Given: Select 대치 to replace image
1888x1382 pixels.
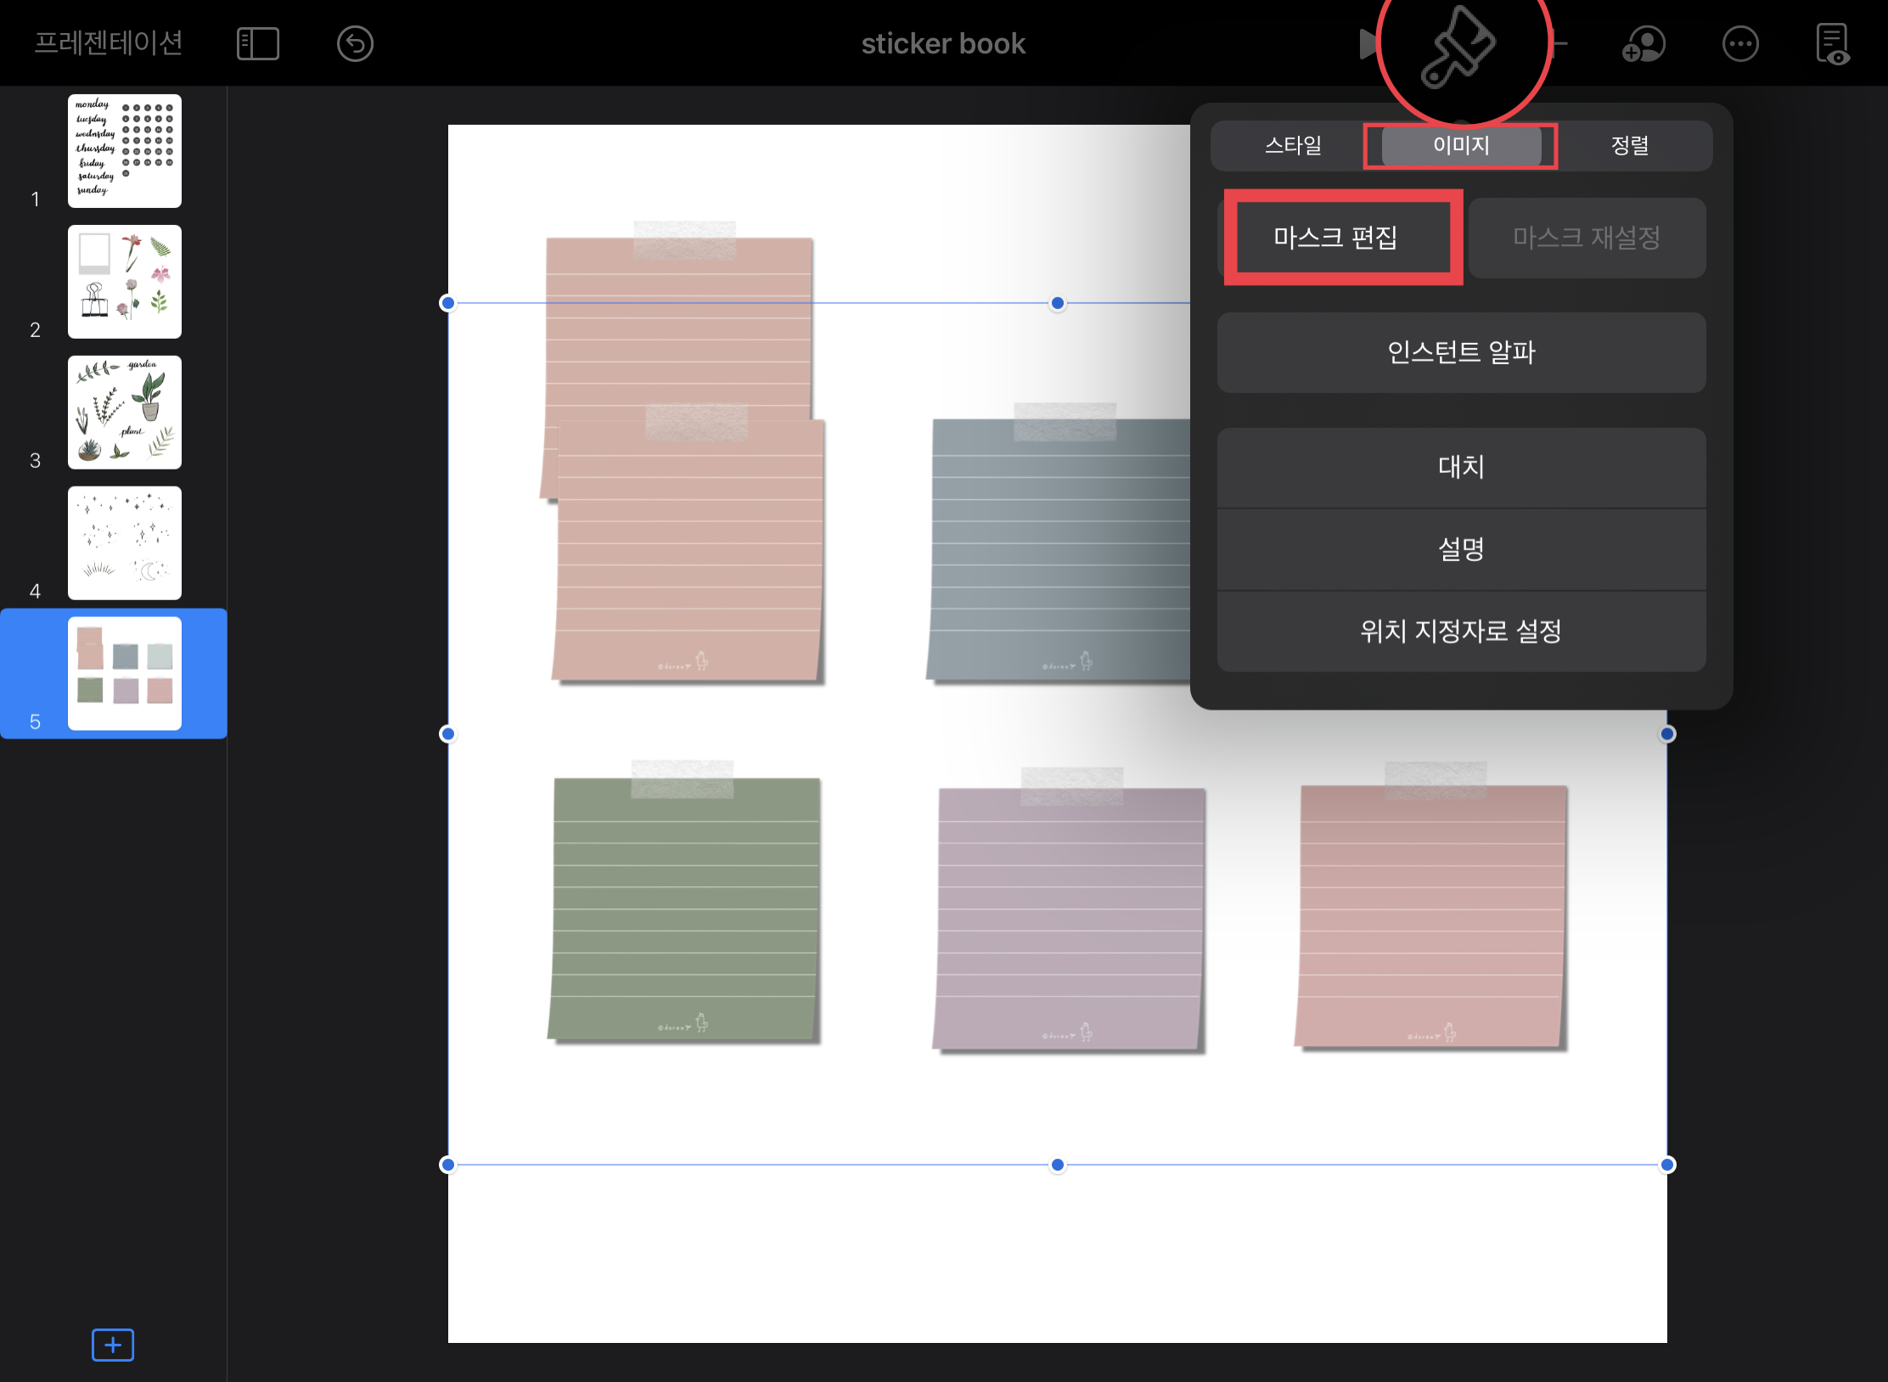Looking at the screenshot, I should click(x=1461, y=467).
